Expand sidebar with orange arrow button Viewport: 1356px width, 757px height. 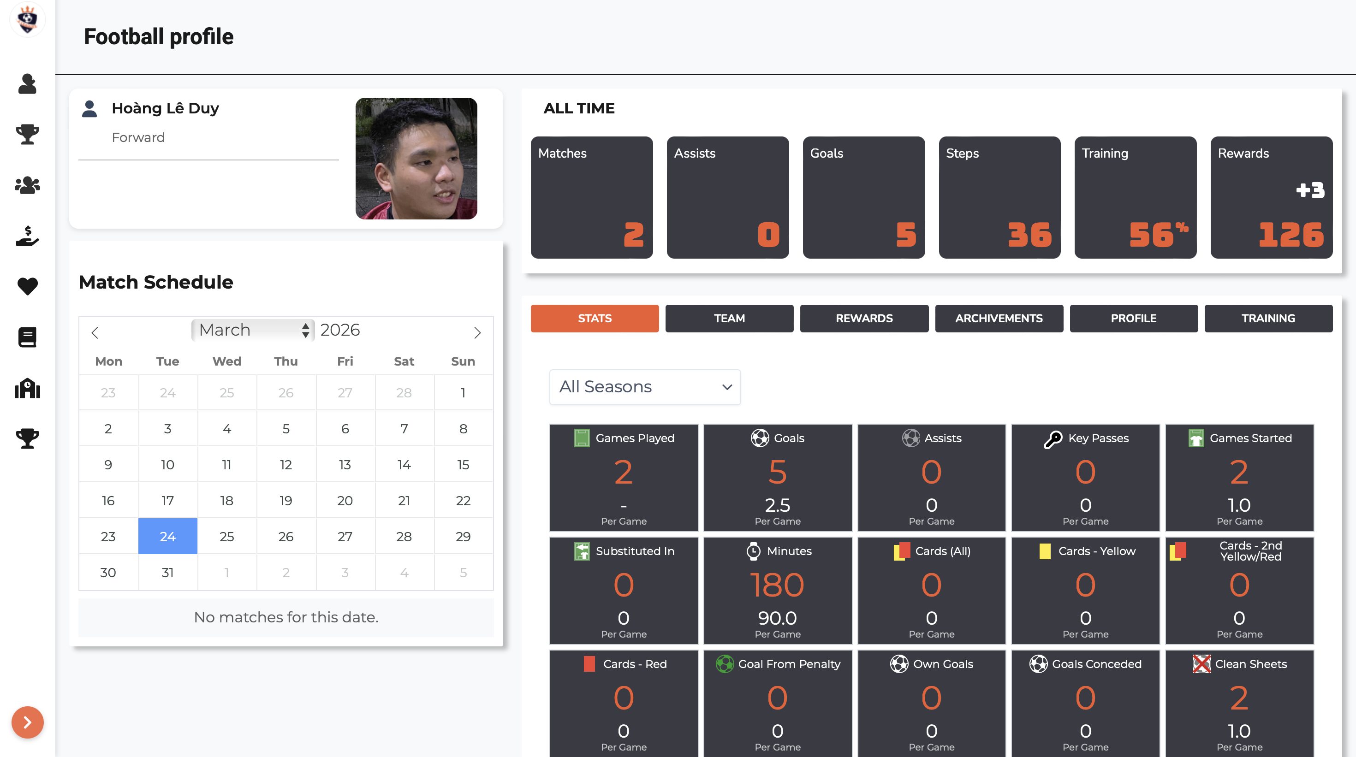pyautogui.click(x=27, y=722)
